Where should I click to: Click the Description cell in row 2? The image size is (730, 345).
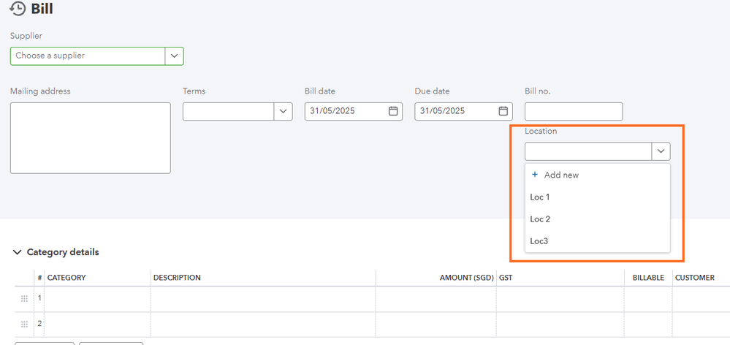pos(262,324)
